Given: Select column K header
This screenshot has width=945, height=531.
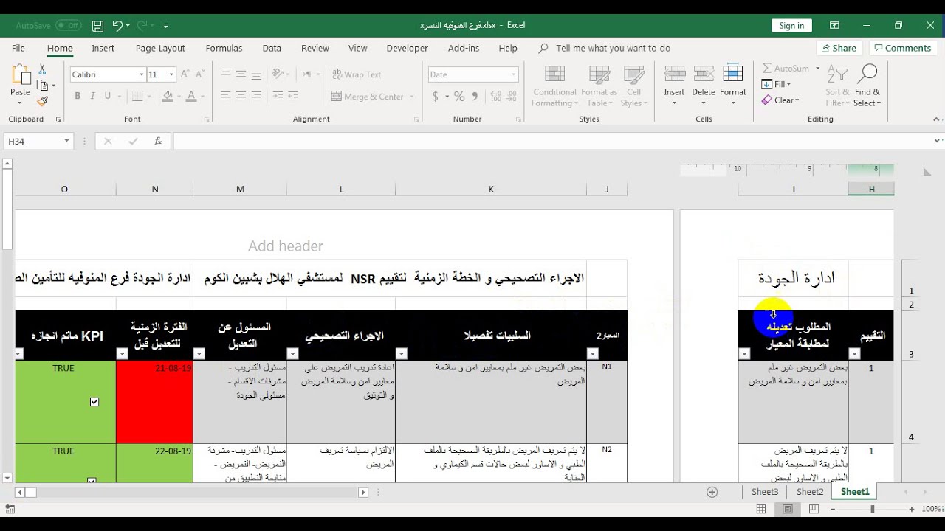Looking at the screenshot, I should (x=491, y=190).
